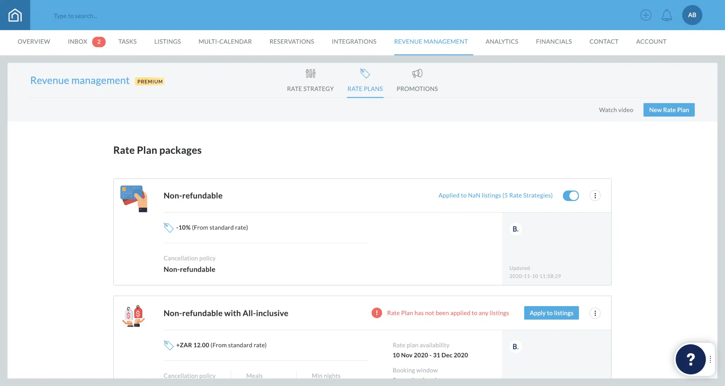
Task: Click the tag icon beside -10% rate
Action: pos(169,228)
